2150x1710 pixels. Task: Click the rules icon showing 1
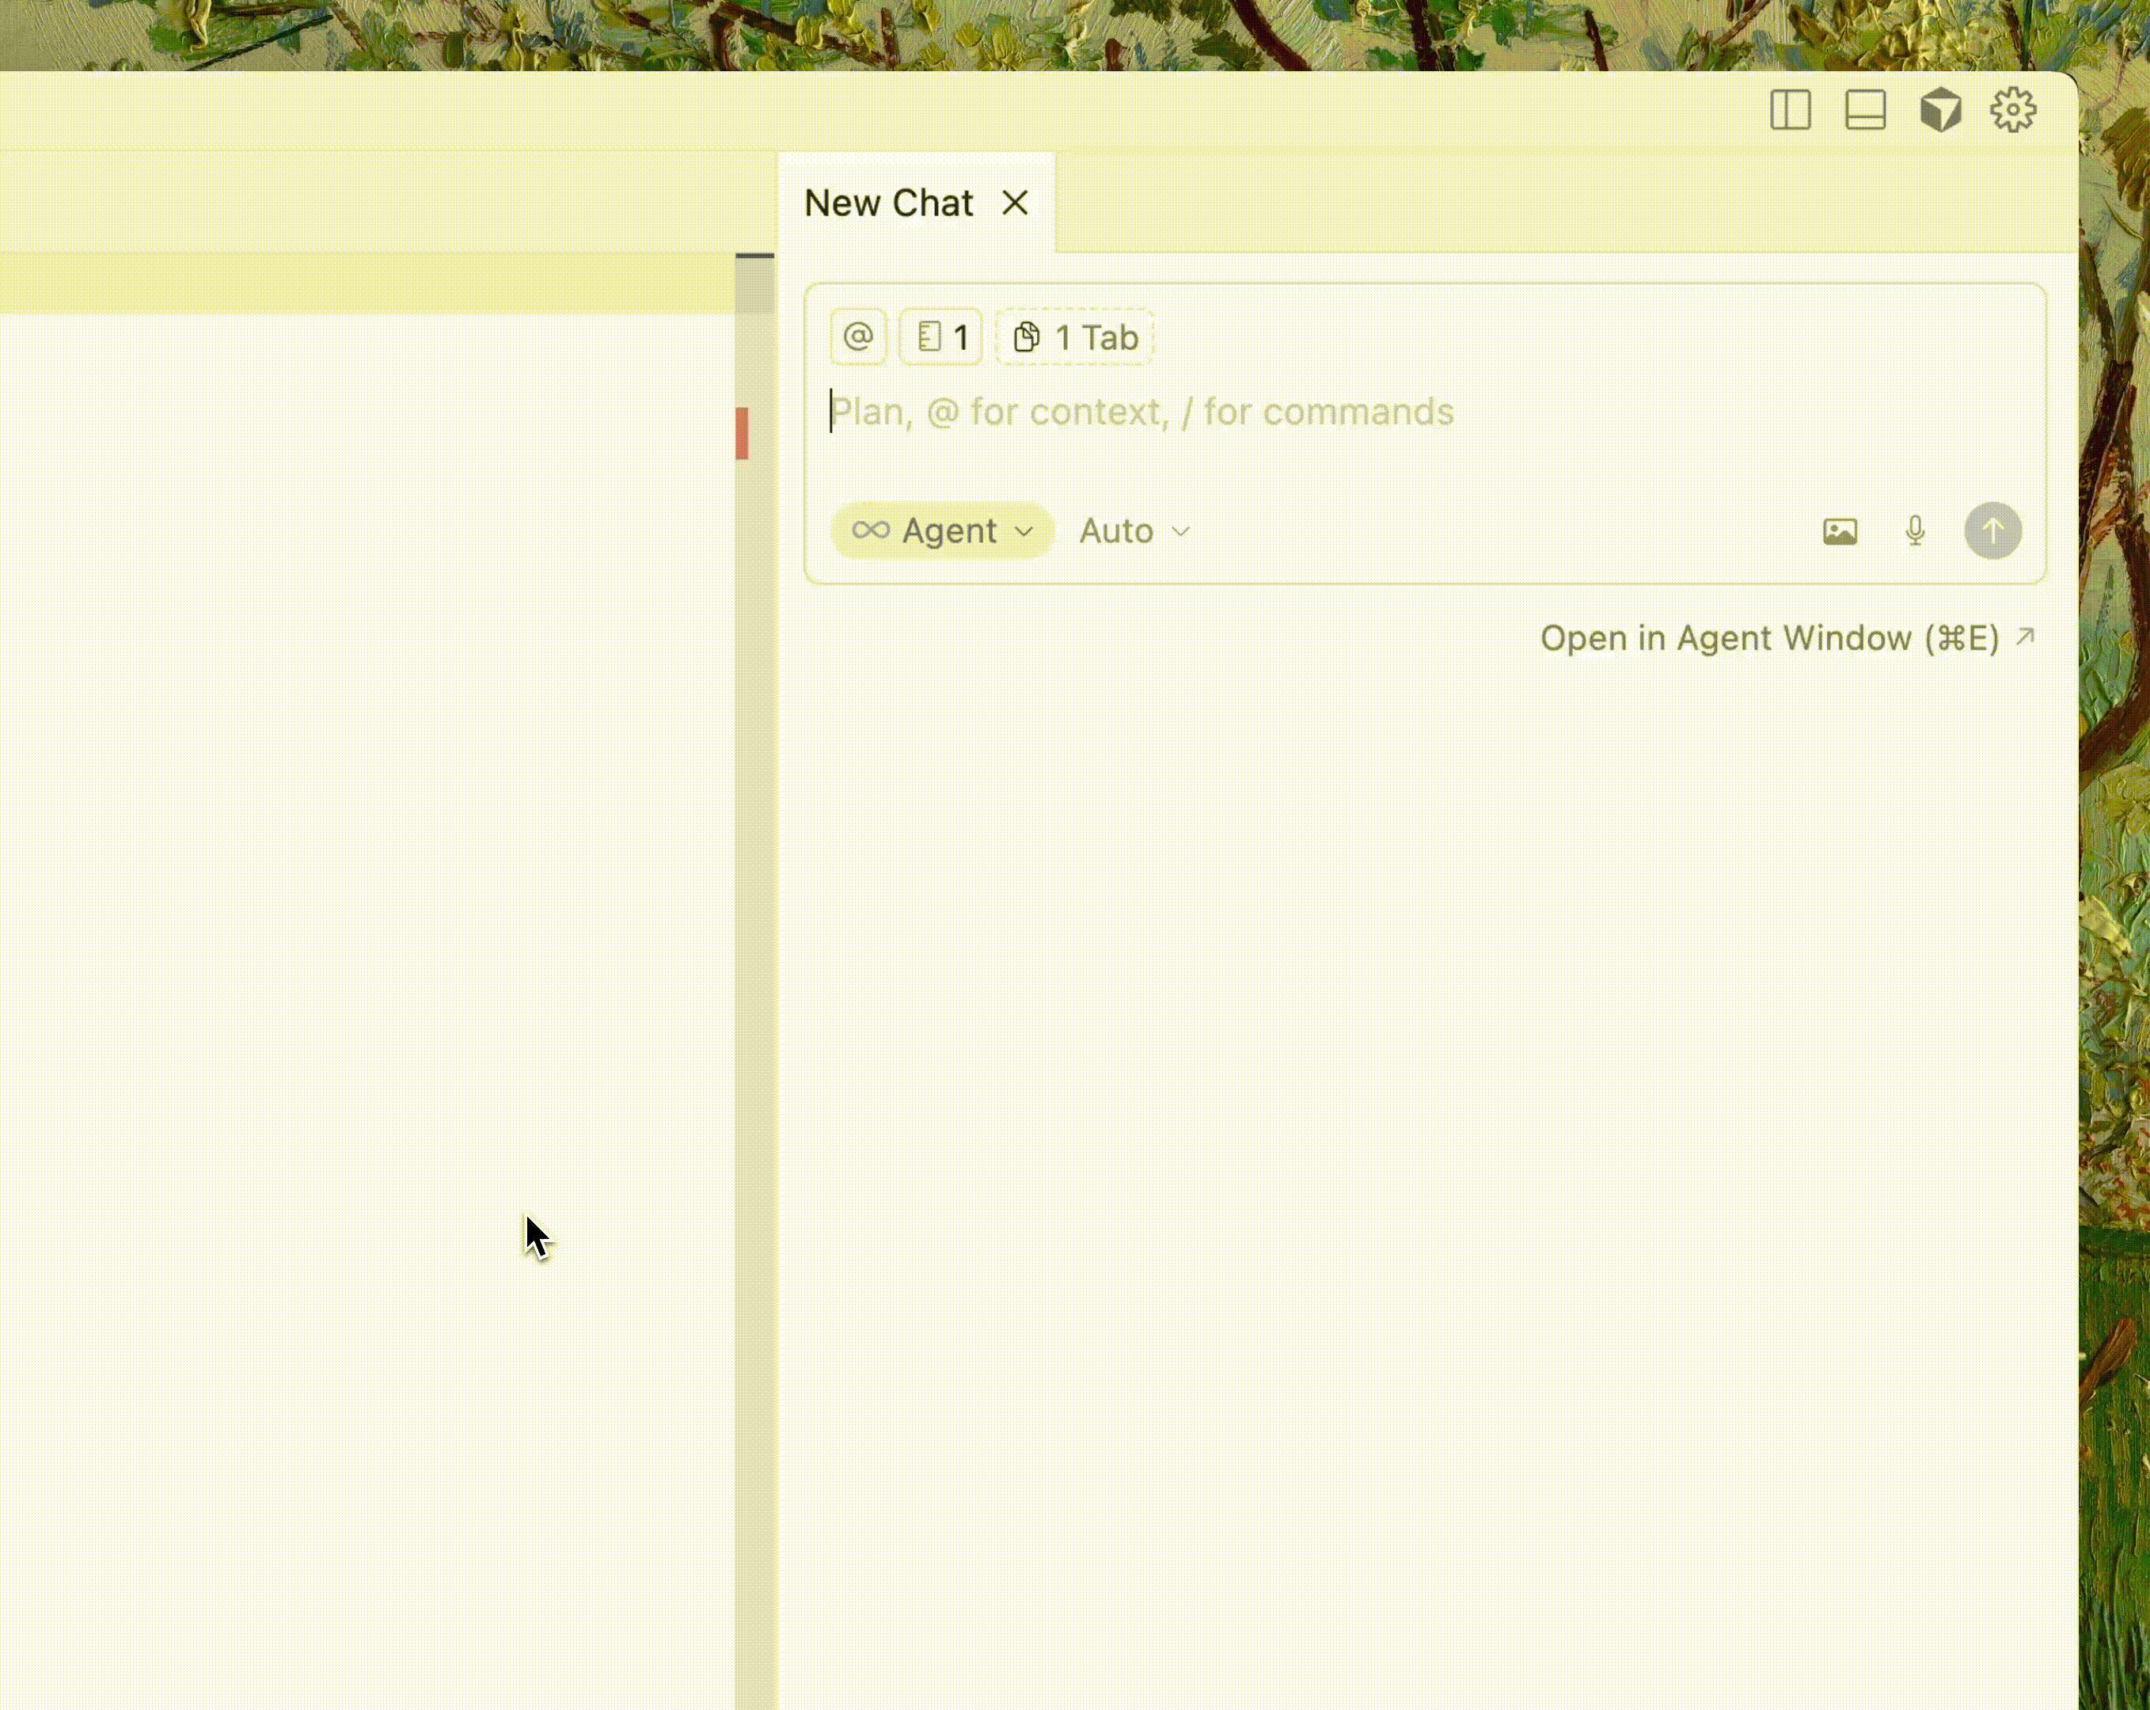click(x=941, y=337)
